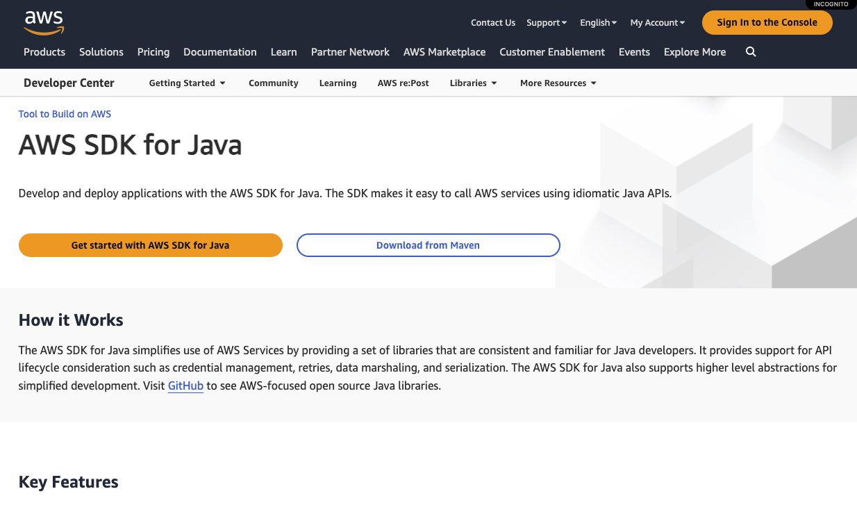This screenshot has width=857, height=514.
Task: Expand the My Account menu
Action: click(658, 23)
